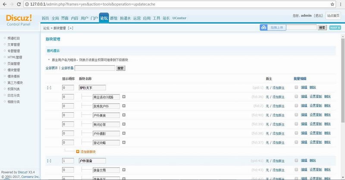Open the 首页 top navigation tab

coord(45,18)
